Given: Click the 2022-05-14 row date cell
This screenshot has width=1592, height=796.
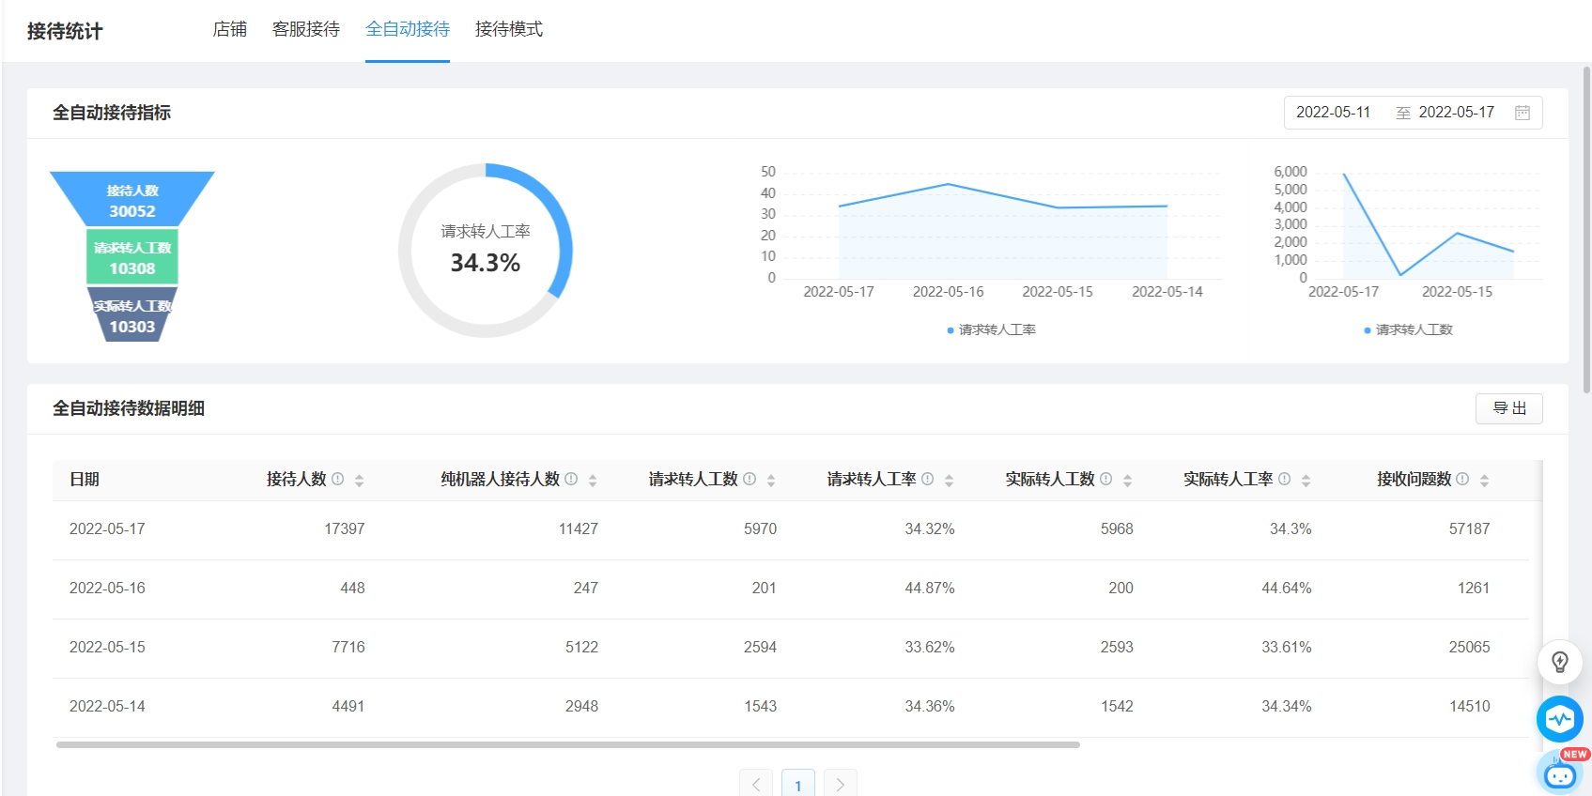Looking at the screenshot, I should [107, 706].
